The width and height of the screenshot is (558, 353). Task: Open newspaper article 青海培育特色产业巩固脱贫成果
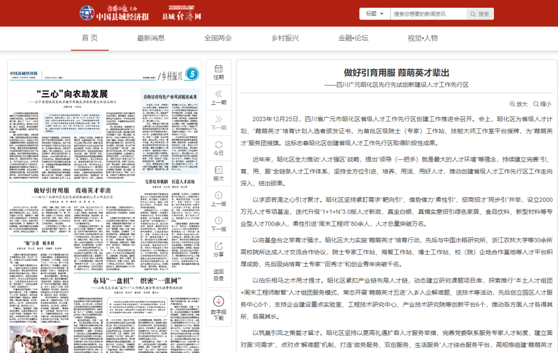(170, 97)
